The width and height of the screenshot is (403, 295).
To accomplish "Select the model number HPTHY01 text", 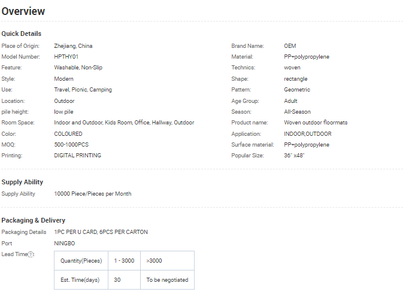I will tap(66, 57).
